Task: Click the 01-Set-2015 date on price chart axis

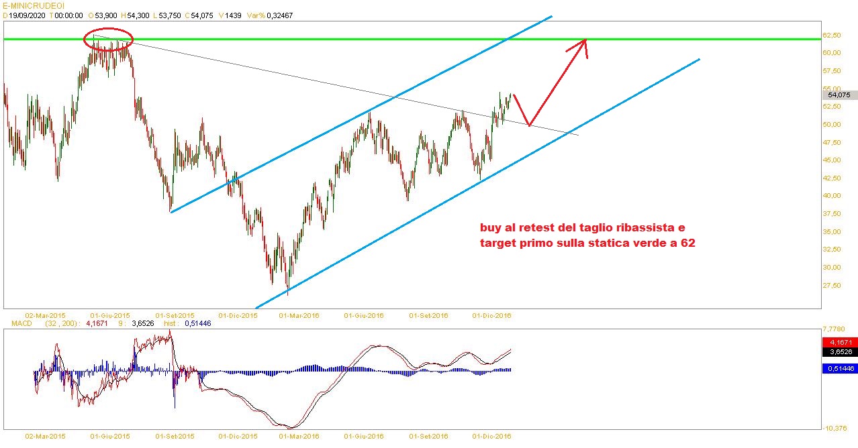Action: tap(175, 315)
